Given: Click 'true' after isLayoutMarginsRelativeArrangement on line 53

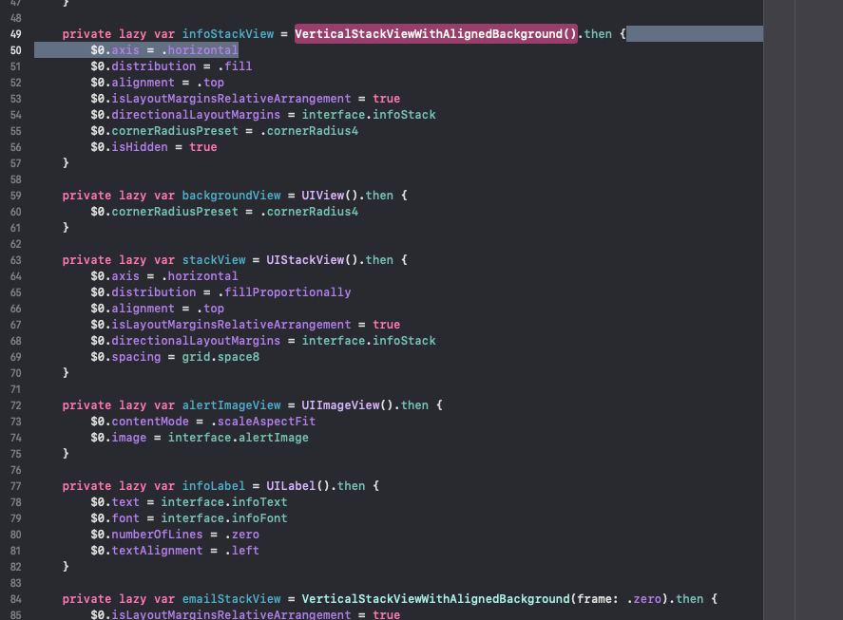Looking at the screenshot, I should pos(387,99).
